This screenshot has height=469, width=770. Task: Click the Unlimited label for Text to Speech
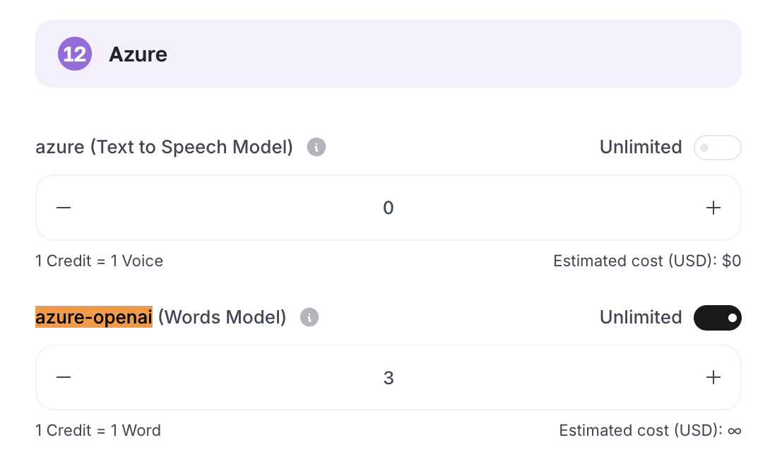(640, 147)
